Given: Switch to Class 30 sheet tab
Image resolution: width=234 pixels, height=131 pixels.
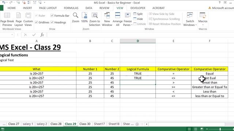Looking at the screenshot, I should [85, 124].
